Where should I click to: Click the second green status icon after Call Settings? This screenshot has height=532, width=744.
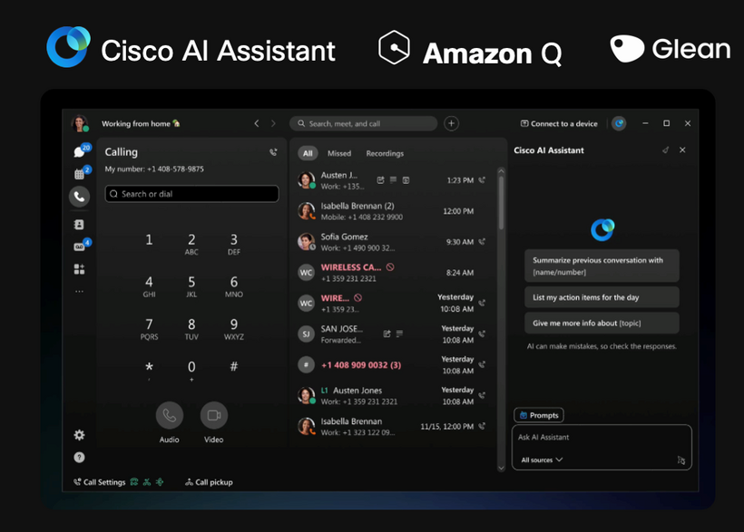(147, 482)
